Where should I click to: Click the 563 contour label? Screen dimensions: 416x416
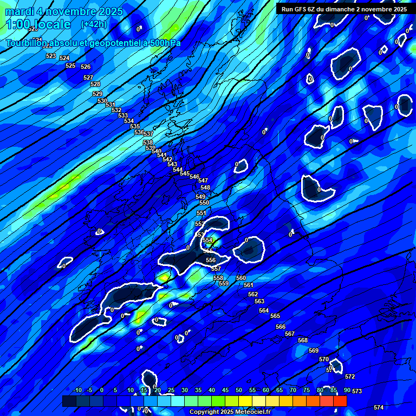[259, 301]
